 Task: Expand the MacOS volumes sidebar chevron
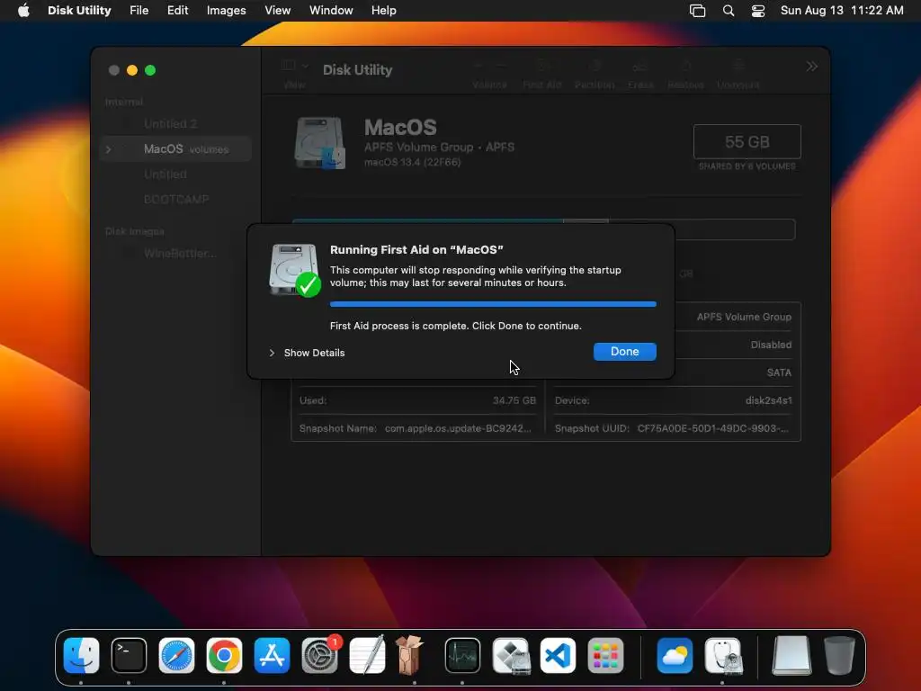coord(109,149)
